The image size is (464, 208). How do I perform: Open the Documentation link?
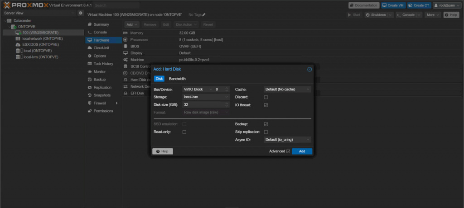tap(364, 5)
